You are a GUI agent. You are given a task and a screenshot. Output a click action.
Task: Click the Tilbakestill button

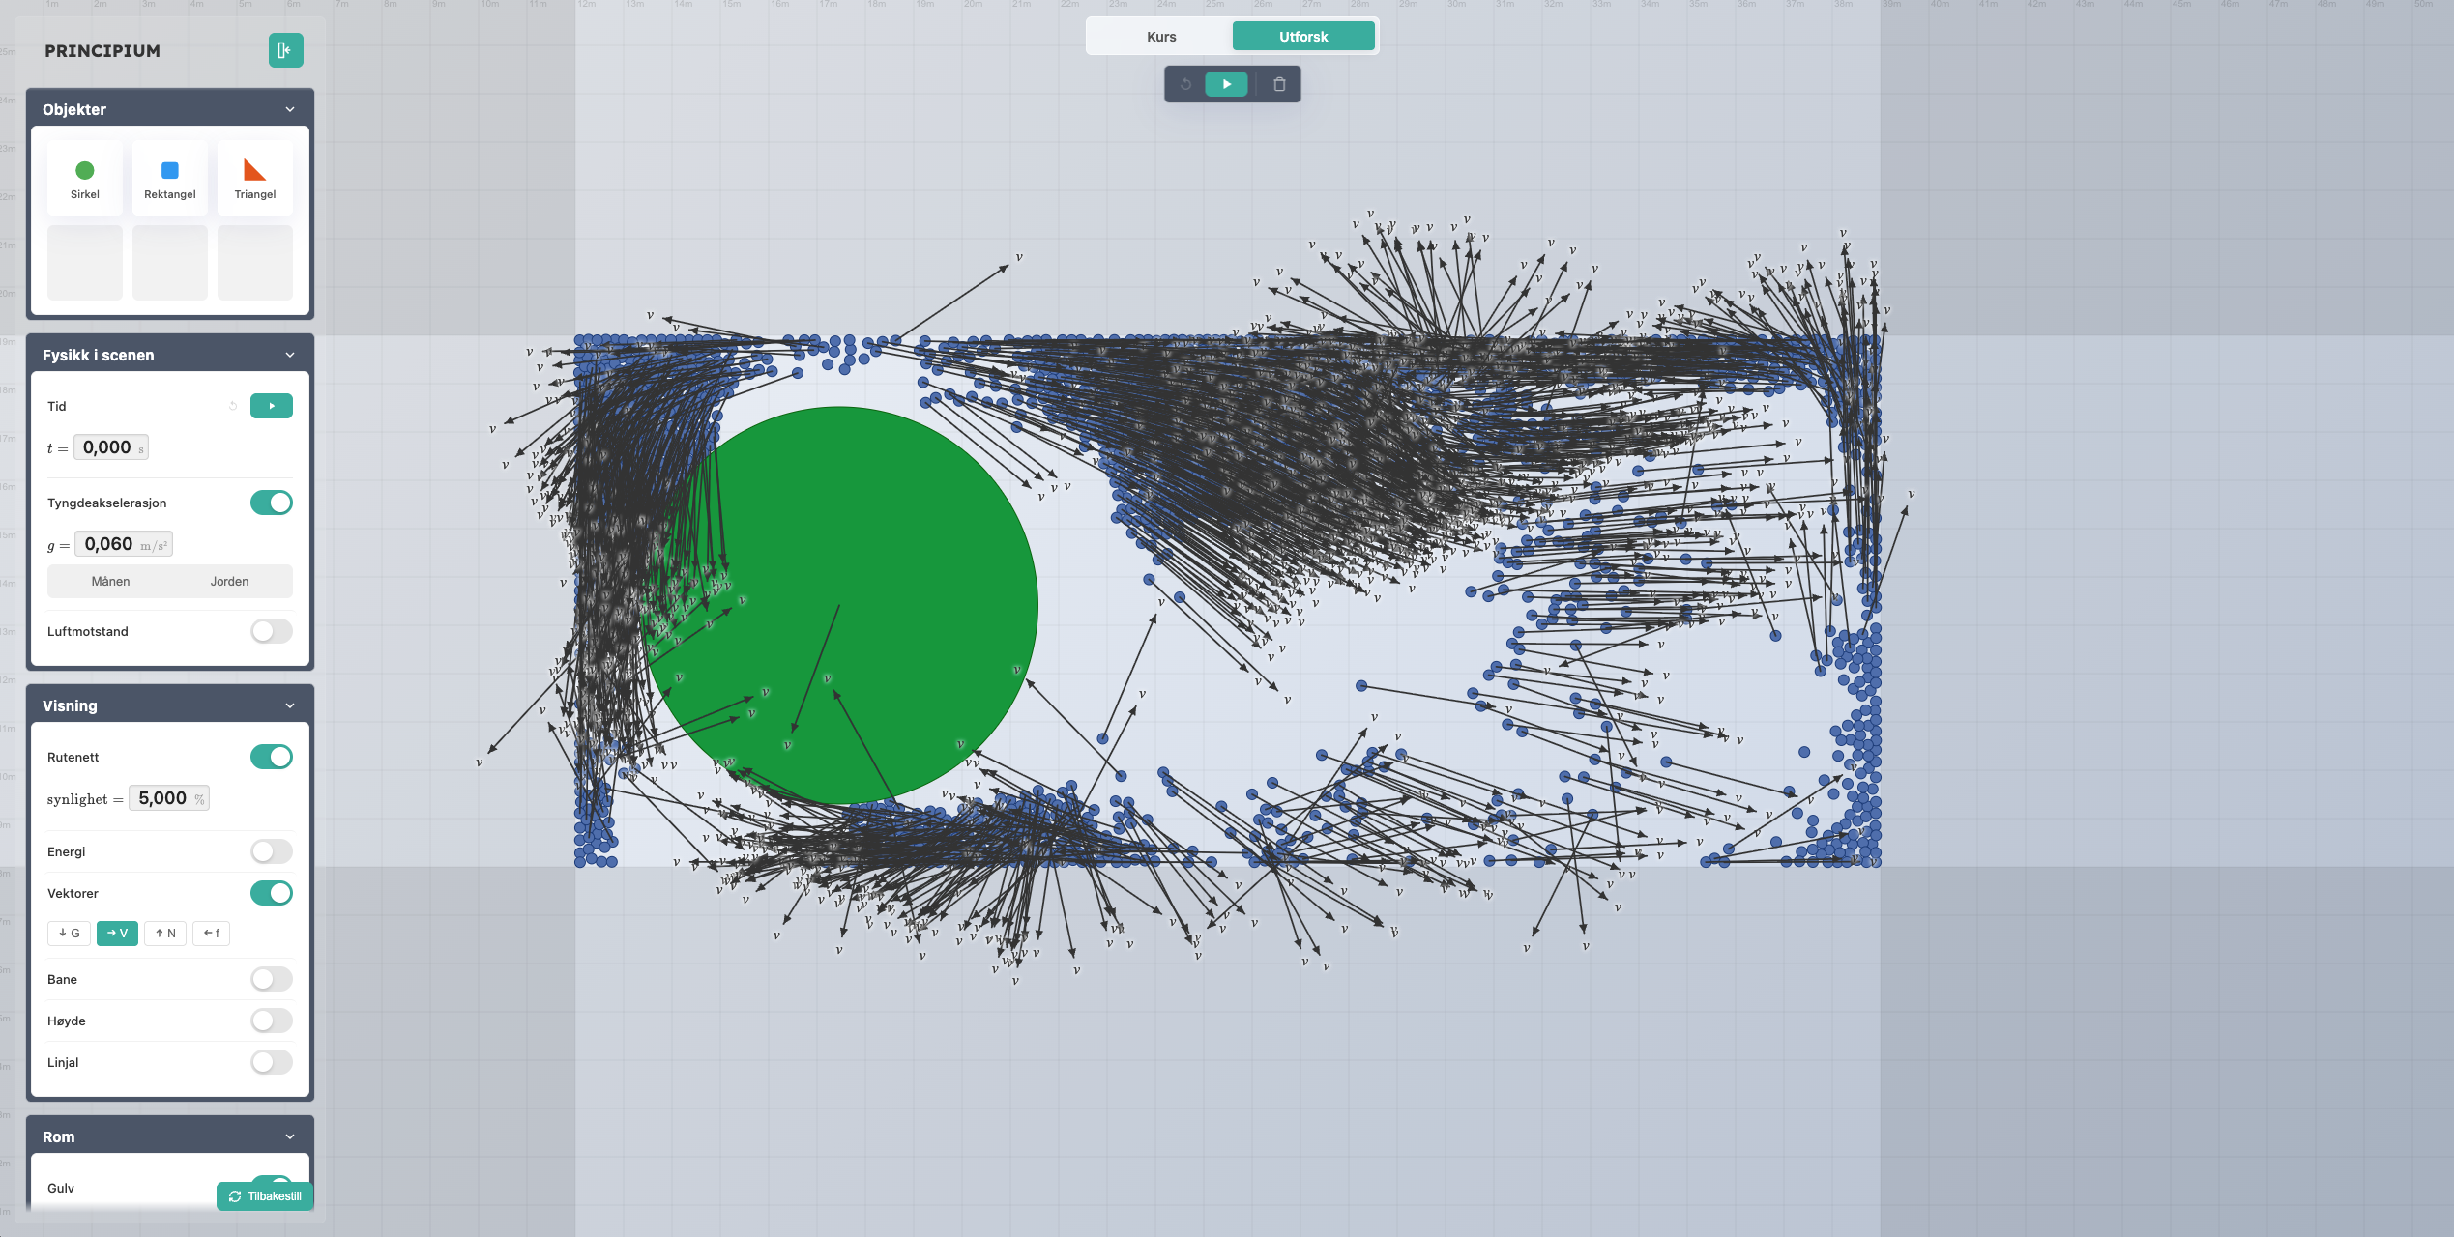265,1195
